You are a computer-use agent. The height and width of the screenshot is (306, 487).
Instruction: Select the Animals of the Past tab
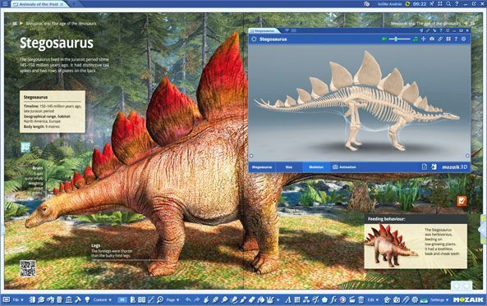(39, 4)
